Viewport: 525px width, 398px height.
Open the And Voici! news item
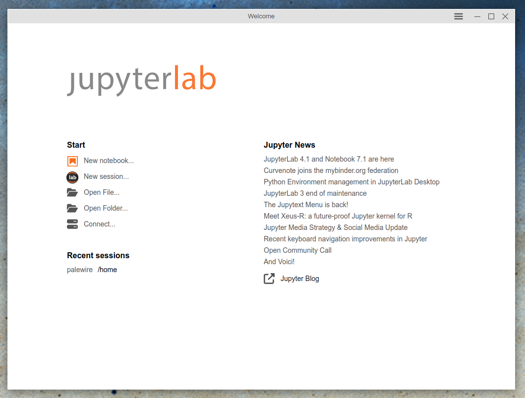tap(279, 261)
